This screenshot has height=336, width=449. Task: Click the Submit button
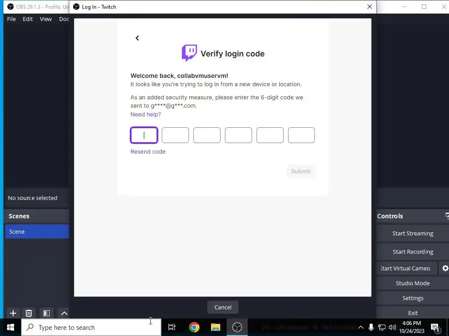point(301,171)
